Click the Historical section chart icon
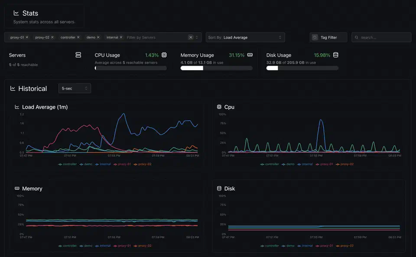The height and width of the screenshot is (257, 416). (13, 88)
